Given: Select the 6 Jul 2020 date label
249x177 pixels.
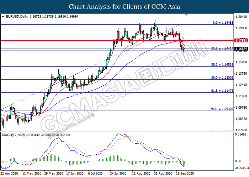Looking at the screenshot, I should (96, 174).
